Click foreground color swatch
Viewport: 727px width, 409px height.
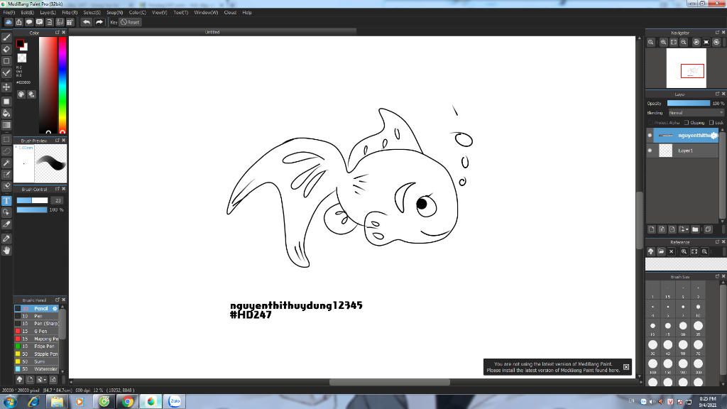20,43
